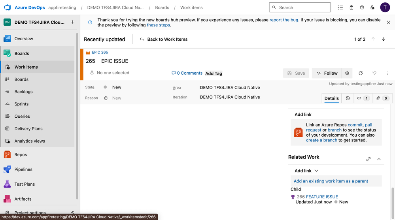Select Work items in the sidebar

point(38,67)
